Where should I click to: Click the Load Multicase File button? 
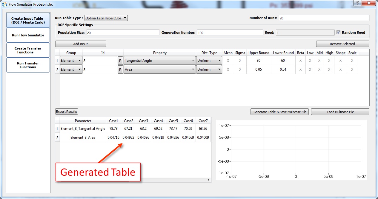click(340, 112)
